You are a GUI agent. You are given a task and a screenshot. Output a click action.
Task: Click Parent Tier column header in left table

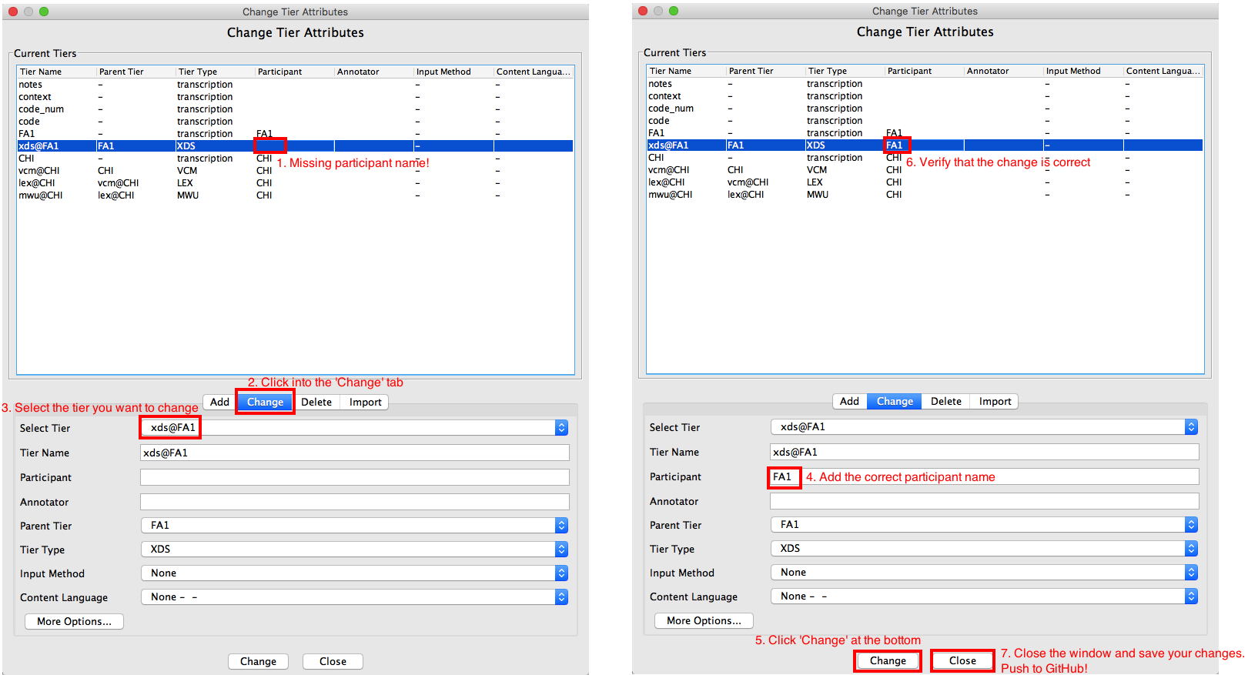(x=136, y=72)
